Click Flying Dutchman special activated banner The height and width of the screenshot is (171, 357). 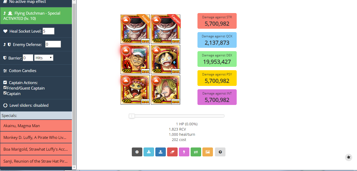point(36,16)
